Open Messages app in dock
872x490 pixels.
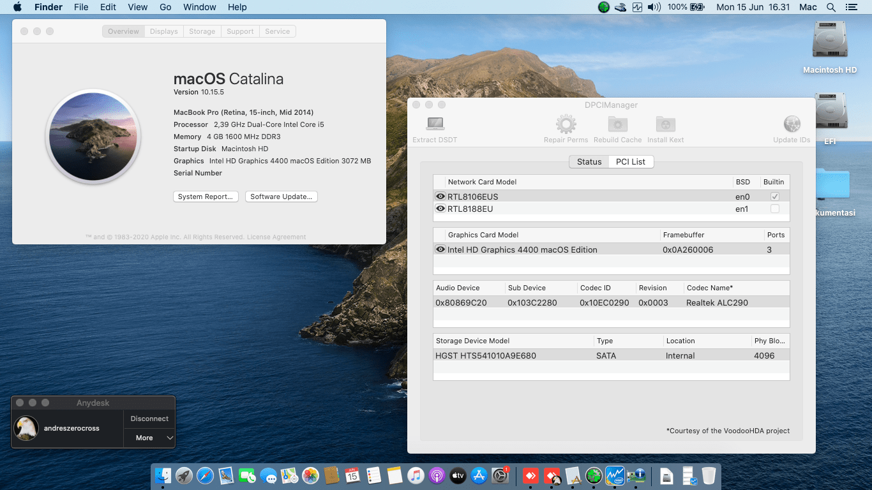tap(268, 475)
